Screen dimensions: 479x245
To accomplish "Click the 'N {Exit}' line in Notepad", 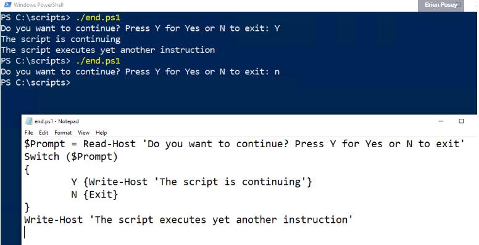I will pos(94,195).
